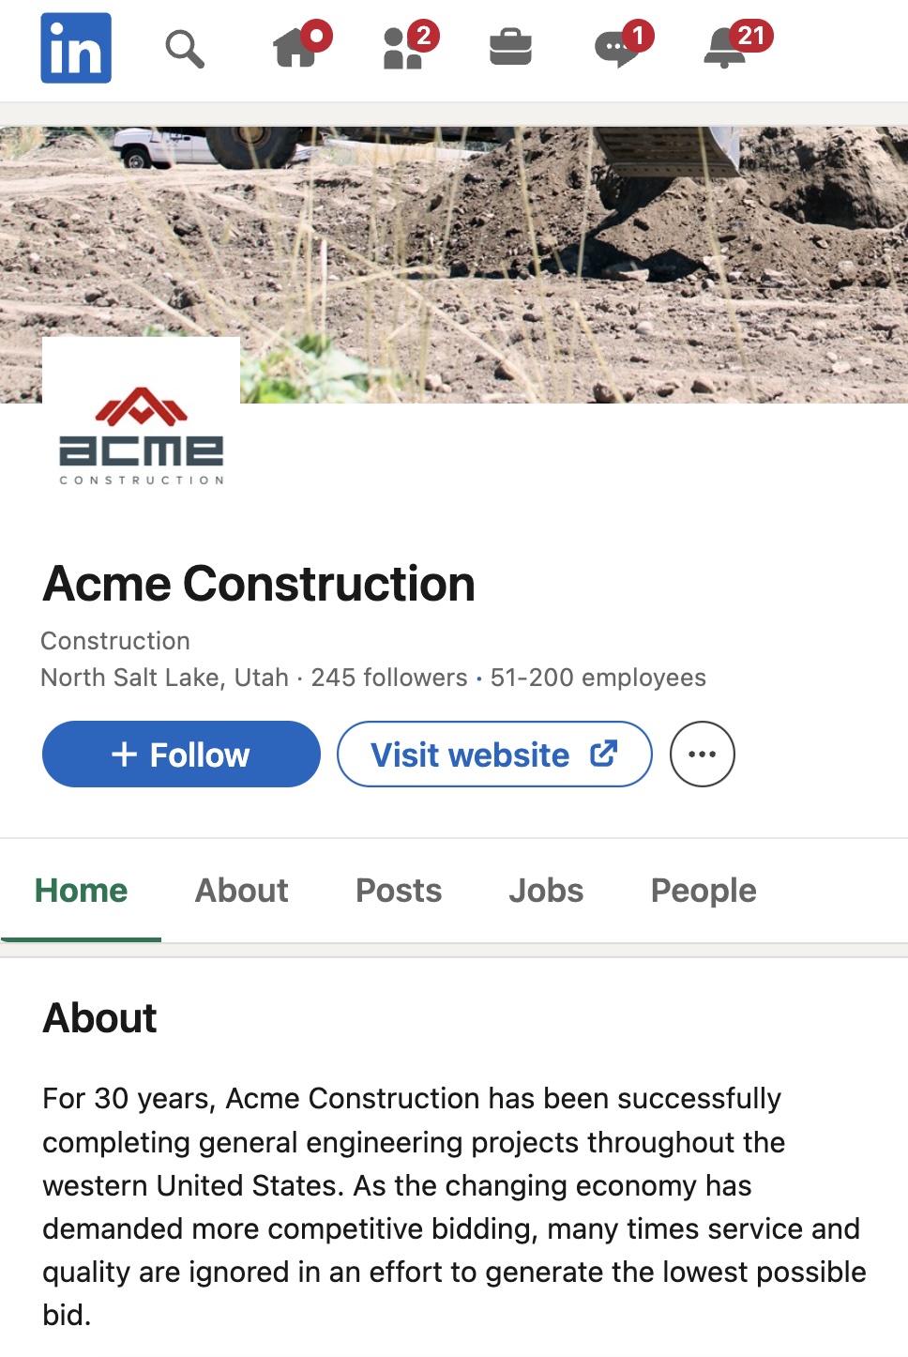The image size is (908, 1357).
Task: Switch to the About tab
Action: coord(241,890)
